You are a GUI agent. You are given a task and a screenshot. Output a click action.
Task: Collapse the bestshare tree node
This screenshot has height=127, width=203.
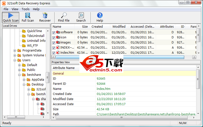click(19, 75)
